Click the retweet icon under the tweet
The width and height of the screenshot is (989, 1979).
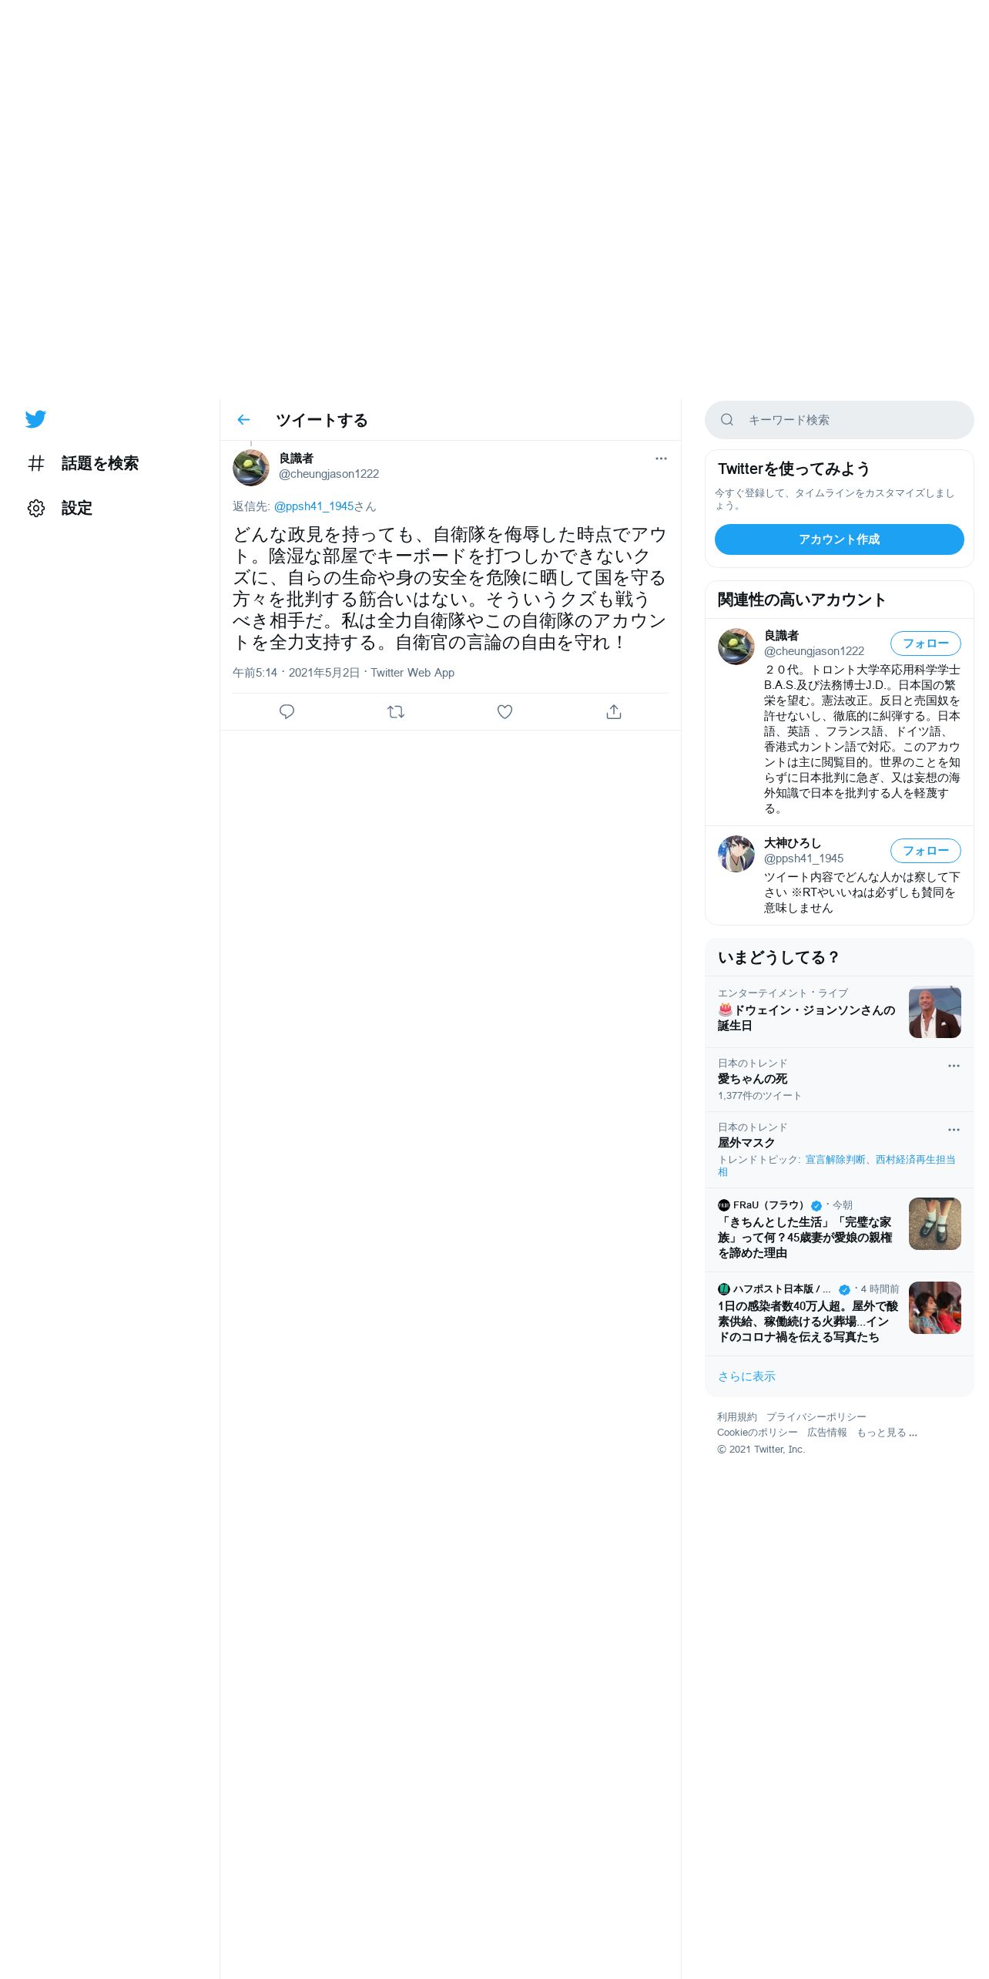(x=396, y=711)
